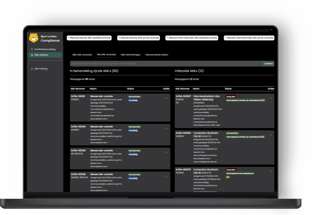Screen dimensions: 331x215
Task: Click the Bjorn Lunden Compliance shield logo
Action: pyautogui.click(x=34, y=38)
